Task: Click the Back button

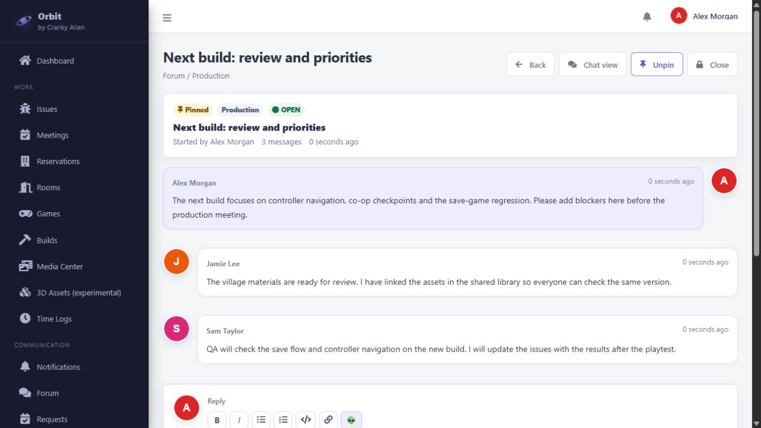Action: pyautogui.click(x=531, y=64)
